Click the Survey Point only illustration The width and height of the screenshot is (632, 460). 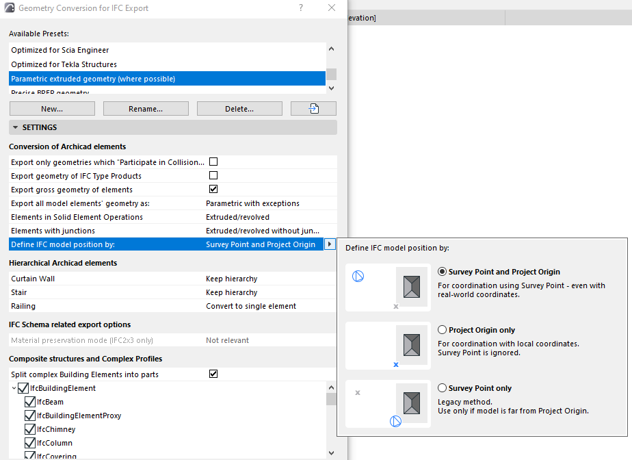click(x=388, y=403)
